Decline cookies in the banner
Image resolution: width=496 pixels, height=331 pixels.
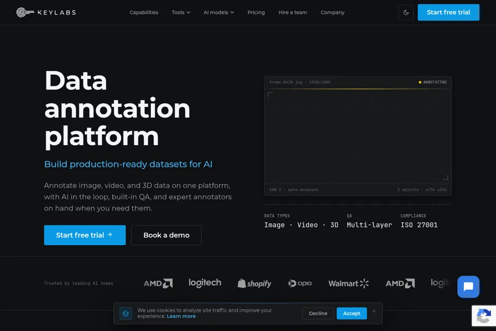pyautogui.click(x=318, y=313)
